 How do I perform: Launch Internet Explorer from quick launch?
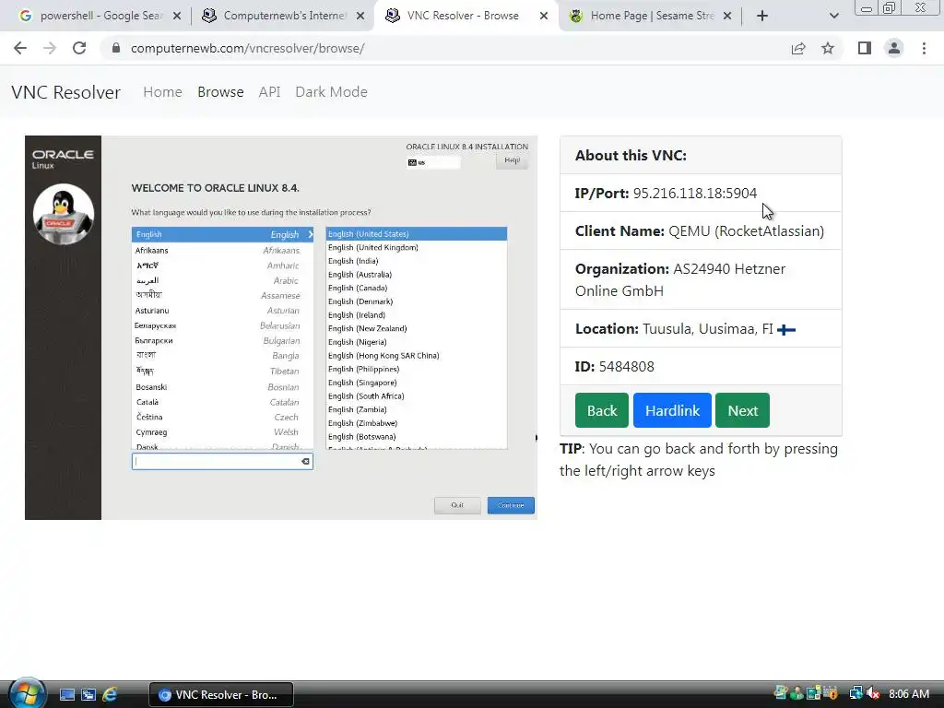click(110, 695)
